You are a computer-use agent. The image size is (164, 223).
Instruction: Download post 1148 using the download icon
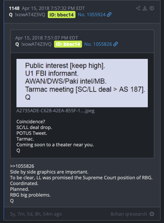tap(145, 8)
